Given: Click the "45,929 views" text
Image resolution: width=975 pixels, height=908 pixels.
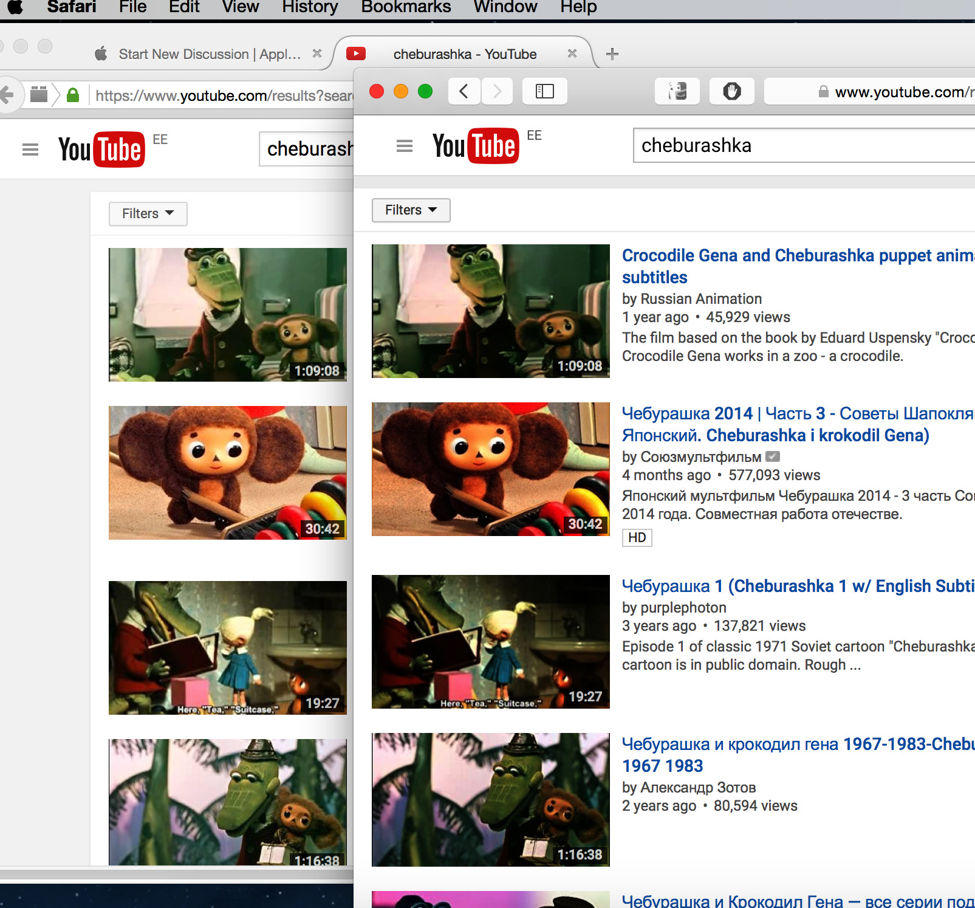Looking at the screenshot, I should pyautogui.click(x=748, y=317).
